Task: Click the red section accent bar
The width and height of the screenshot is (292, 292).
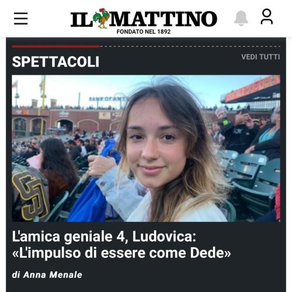Action: [x=56, y=46]
